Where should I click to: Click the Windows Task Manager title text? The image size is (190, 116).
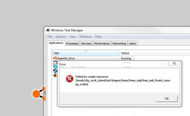click(67, 30)
